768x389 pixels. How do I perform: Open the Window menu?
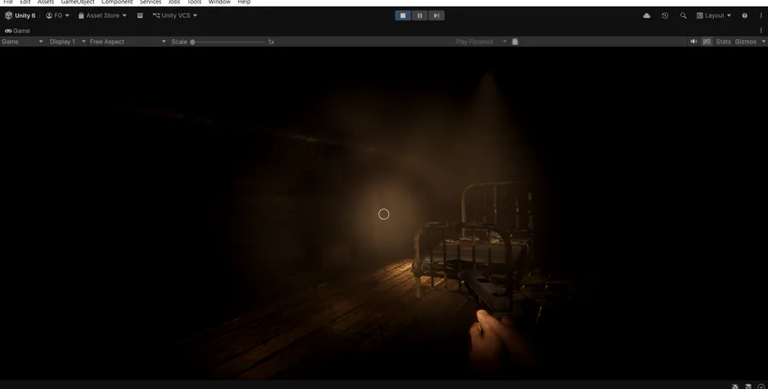click(219, 2)
